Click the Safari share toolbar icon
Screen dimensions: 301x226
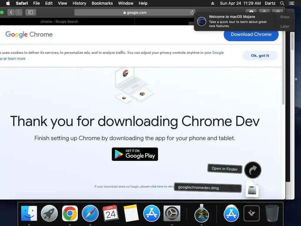(x=264, y=12)
